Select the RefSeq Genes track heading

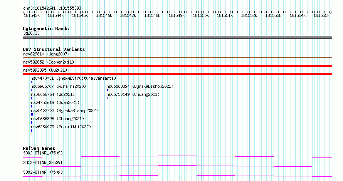pos(39,148)
